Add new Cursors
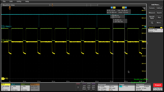Image resolution: width=164 pixels, height=92 pixels. tap(152, 8)
